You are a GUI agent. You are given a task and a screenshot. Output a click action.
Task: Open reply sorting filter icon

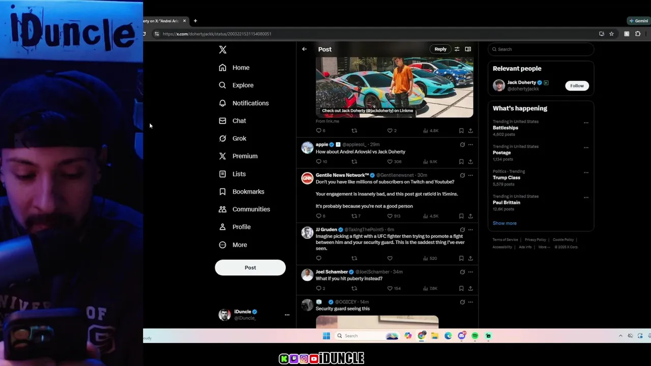(x=457, y=49)
